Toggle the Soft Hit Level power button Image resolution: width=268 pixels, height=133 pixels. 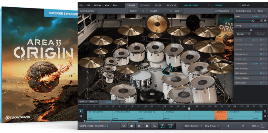click(261, 64)
